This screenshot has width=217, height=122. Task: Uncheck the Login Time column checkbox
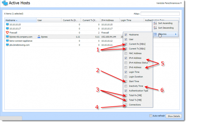point(126,72)
